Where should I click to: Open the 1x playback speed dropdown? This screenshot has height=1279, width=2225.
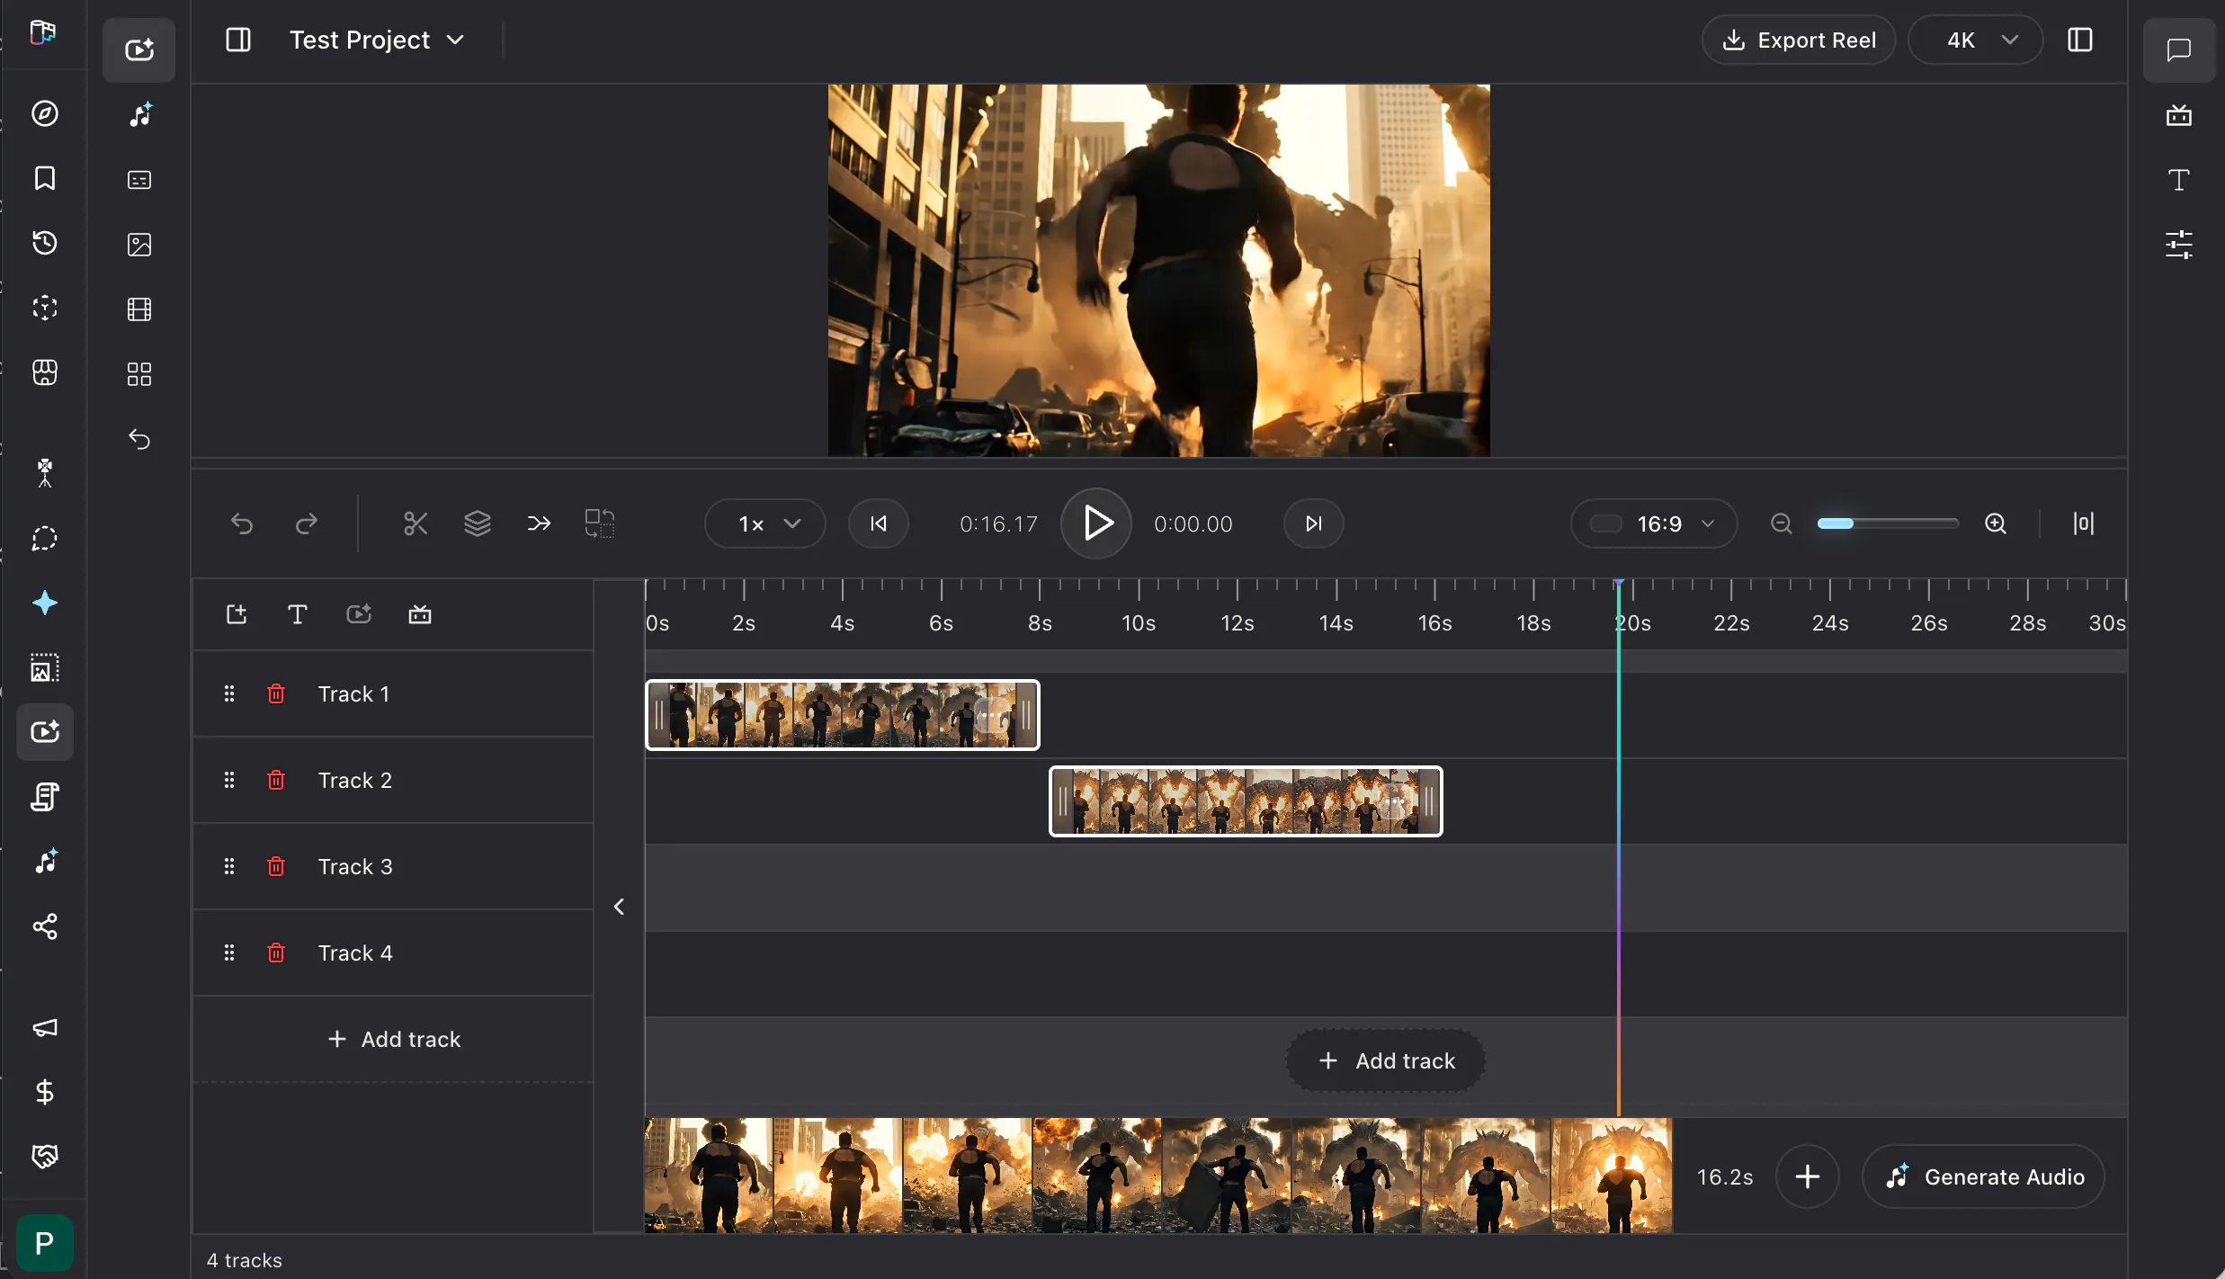(x=765, y=523)
